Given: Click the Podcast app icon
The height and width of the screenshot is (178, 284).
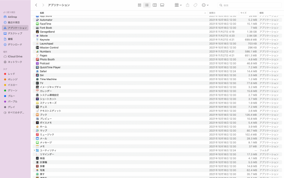Looking at the screenshot, I should pyautogui.click(x=37, y=63).
